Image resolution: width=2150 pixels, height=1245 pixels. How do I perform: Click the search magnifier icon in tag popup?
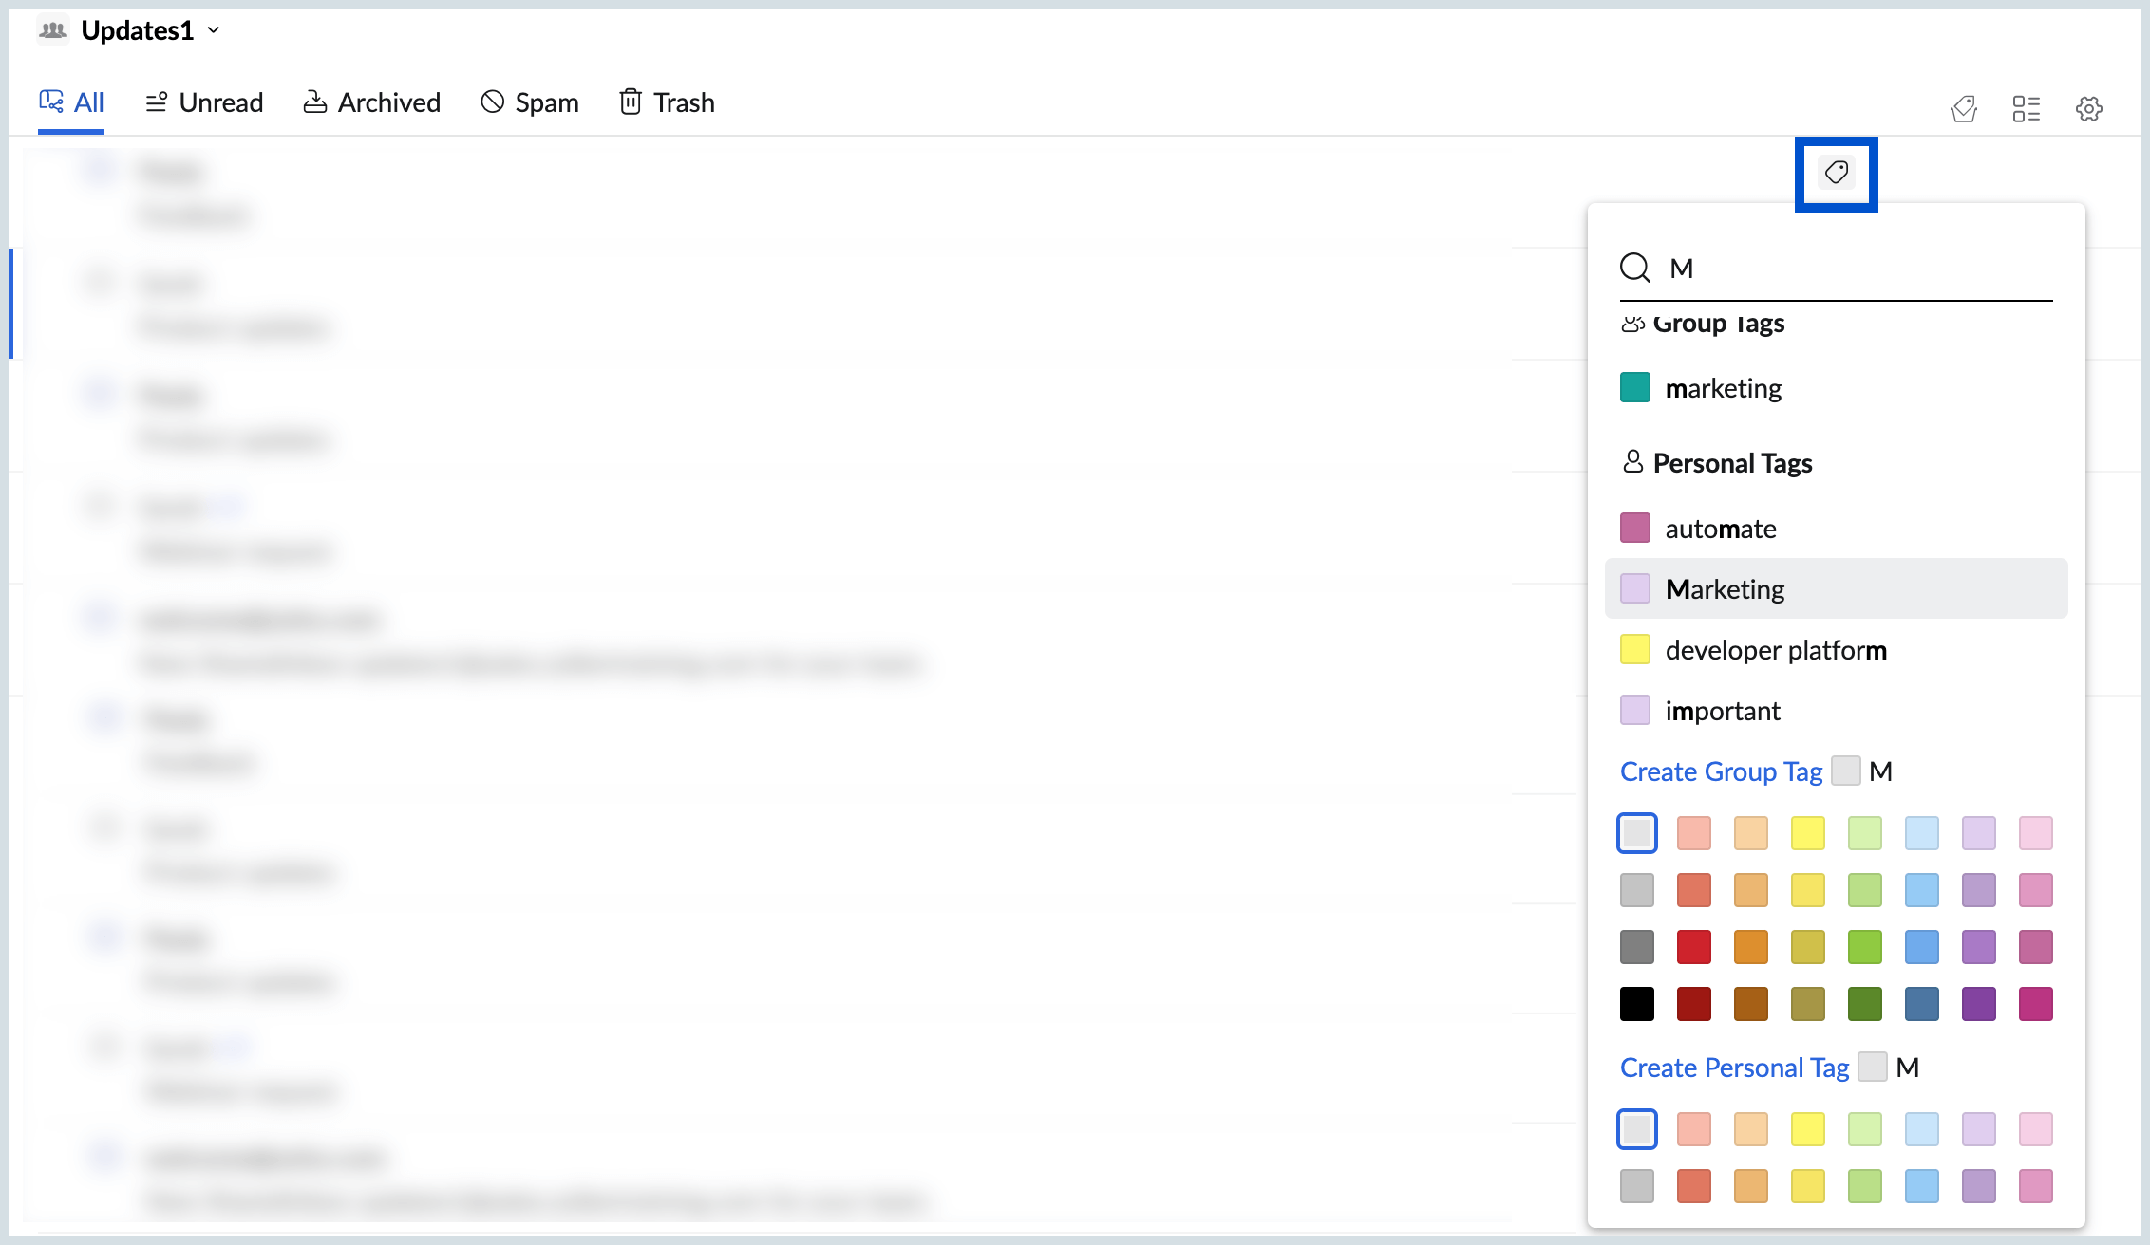pos(1635,268)
